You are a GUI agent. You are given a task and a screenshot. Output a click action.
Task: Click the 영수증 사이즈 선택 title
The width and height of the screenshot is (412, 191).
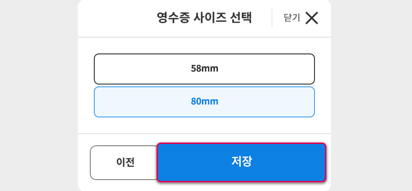[x=205, y=18]
